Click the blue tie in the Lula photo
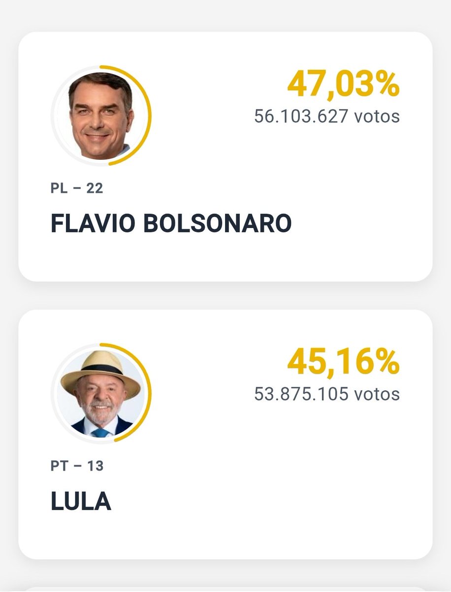This screenshot has width=451, height=592. [100, 432]
